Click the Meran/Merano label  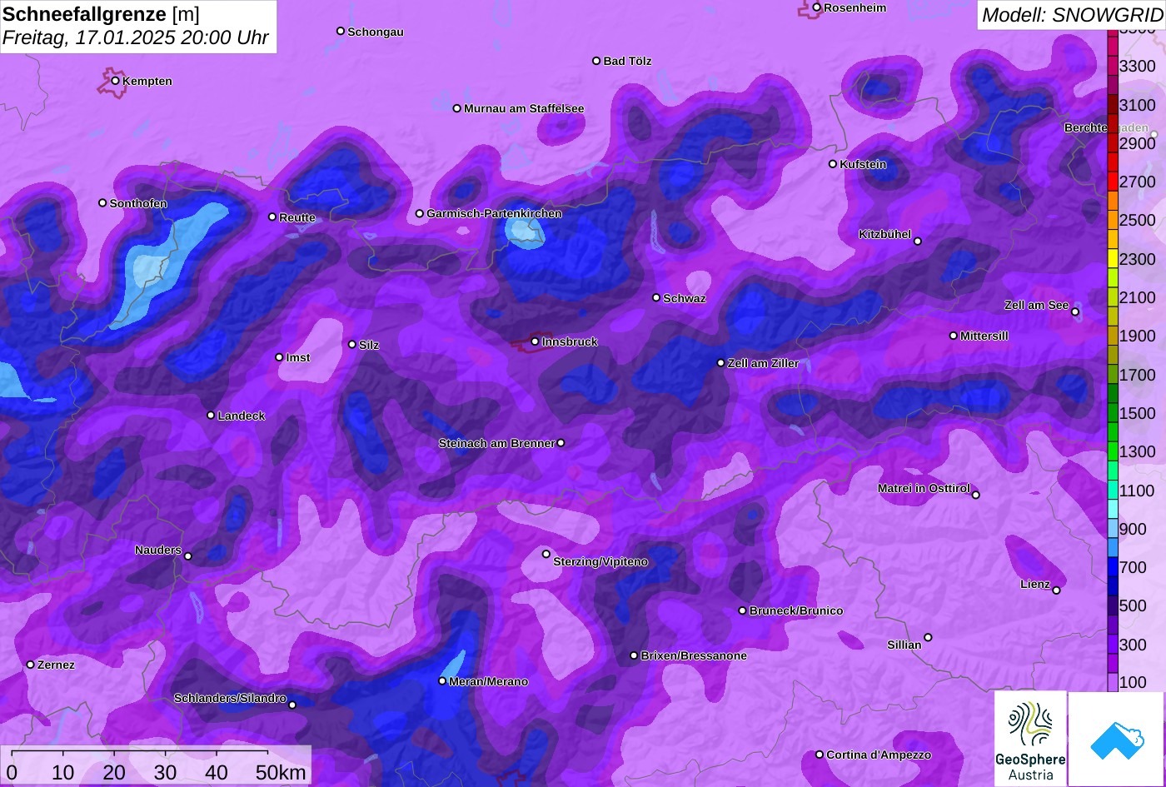pos(488,681)
